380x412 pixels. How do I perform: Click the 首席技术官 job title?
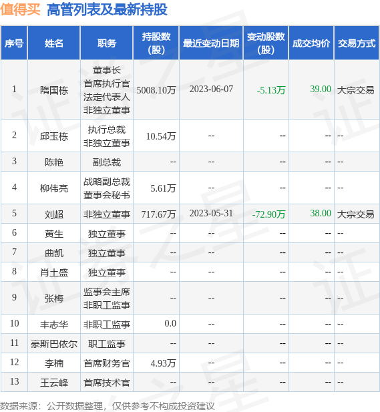click(x=106, y=383)
